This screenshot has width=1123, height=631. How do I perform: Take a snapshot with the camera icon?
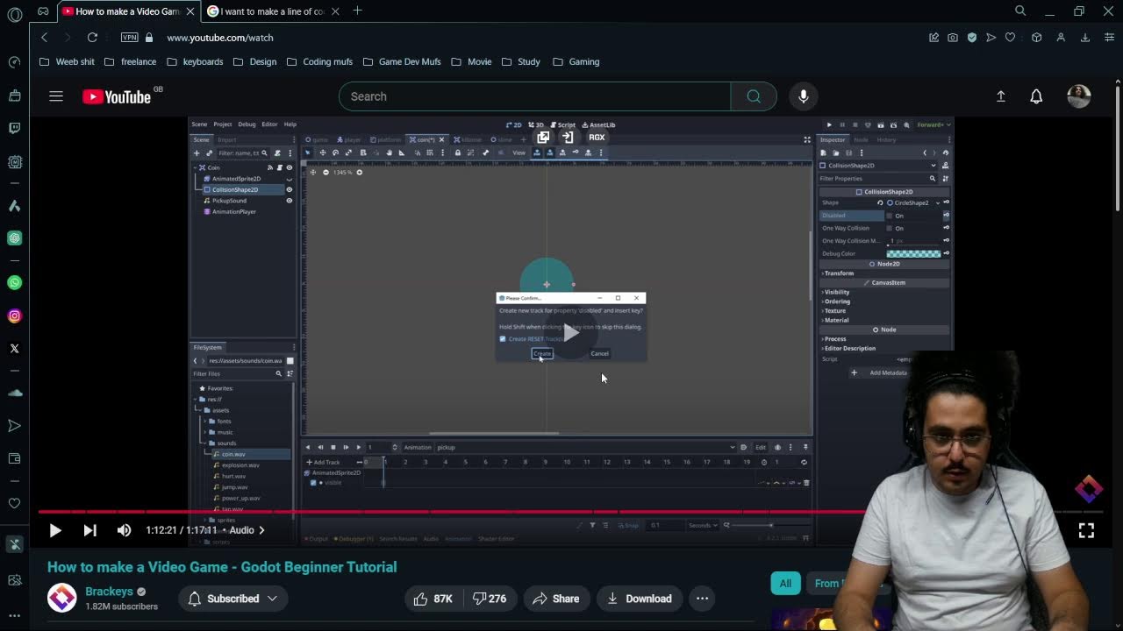pyautogui.click(x=953, y=38)
